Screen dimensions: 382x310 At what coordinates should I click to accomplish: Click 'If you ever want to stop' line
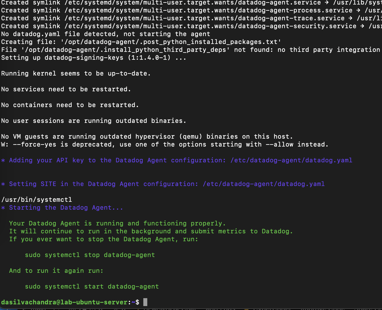[x=104, y=239]
